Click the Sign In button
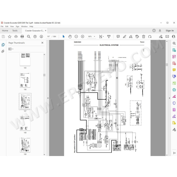Screen dimensions: 177x177 click(170, 31)
